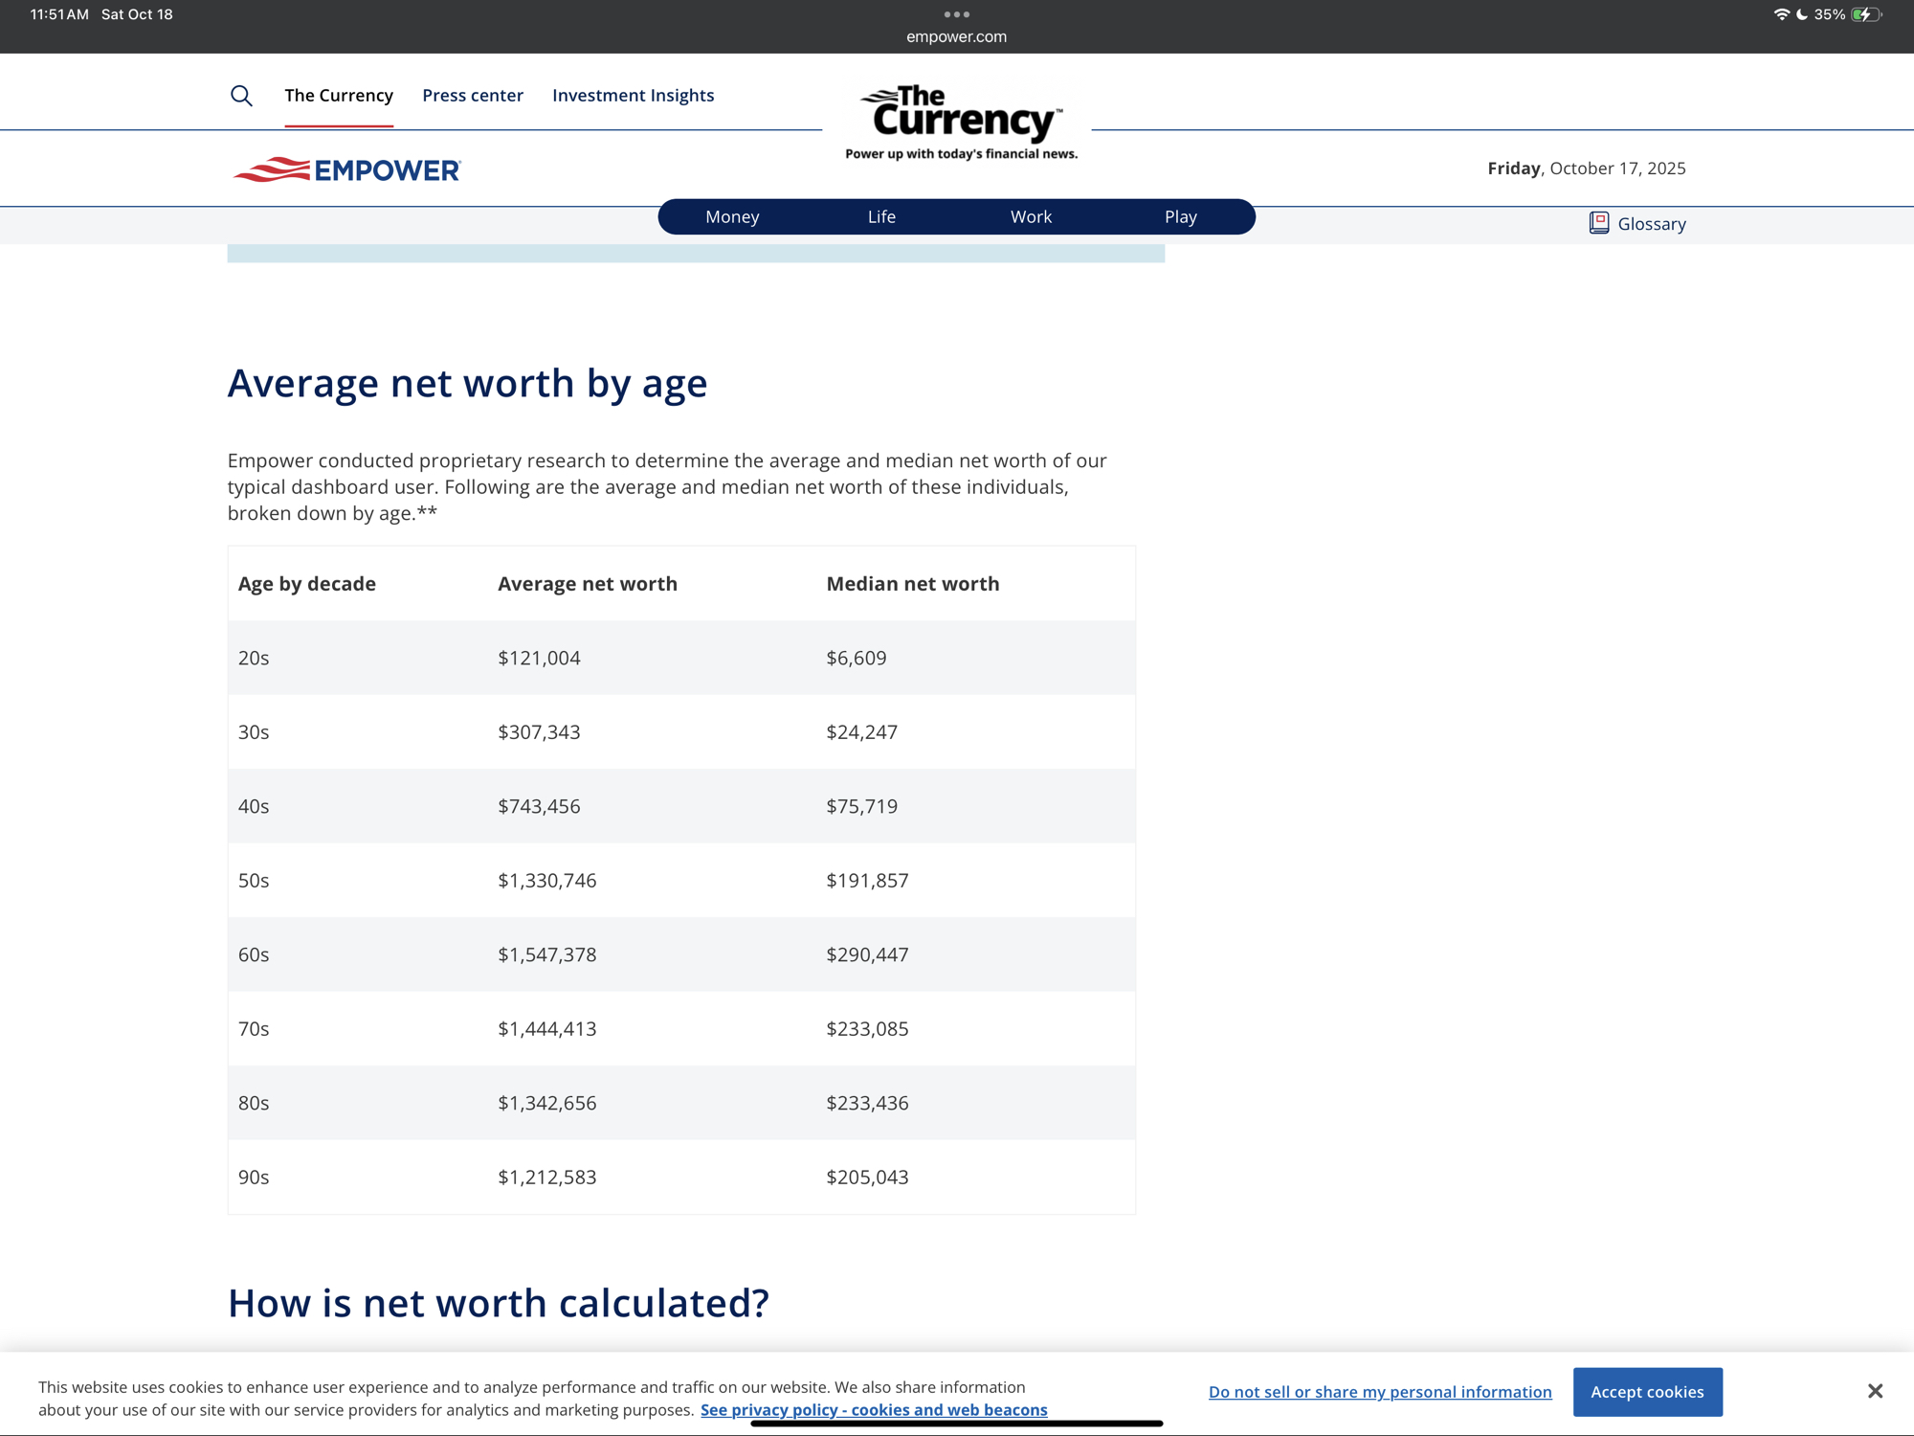The width and height of the screenshot is (1914, 1436).
Task: Open the privacy policy cookies link
Action: 873,1409
